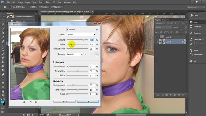Toggle visibility of Layer 1

click(x=157, y=37)
